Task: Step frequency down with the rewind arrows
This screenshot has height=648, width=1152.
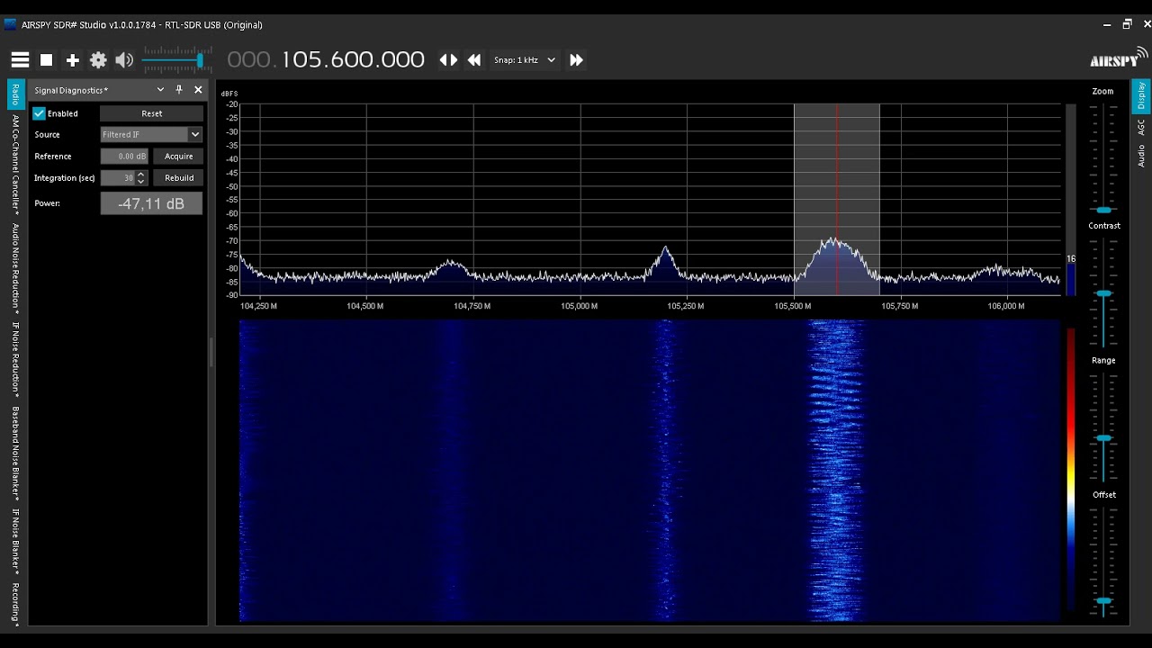Action: pyautogui.click(x=474, y=60)
